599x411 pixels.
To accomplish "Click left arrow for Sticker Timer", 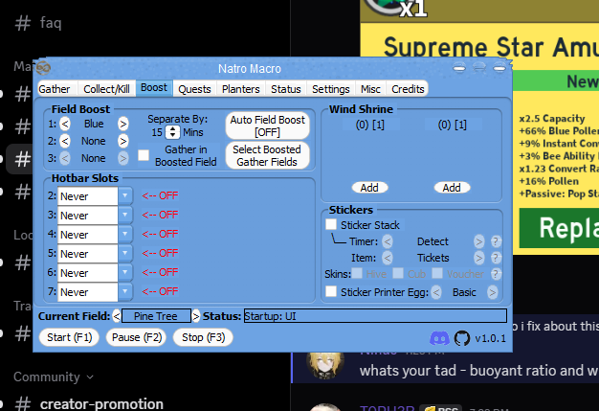I will [x=387, y=241].
